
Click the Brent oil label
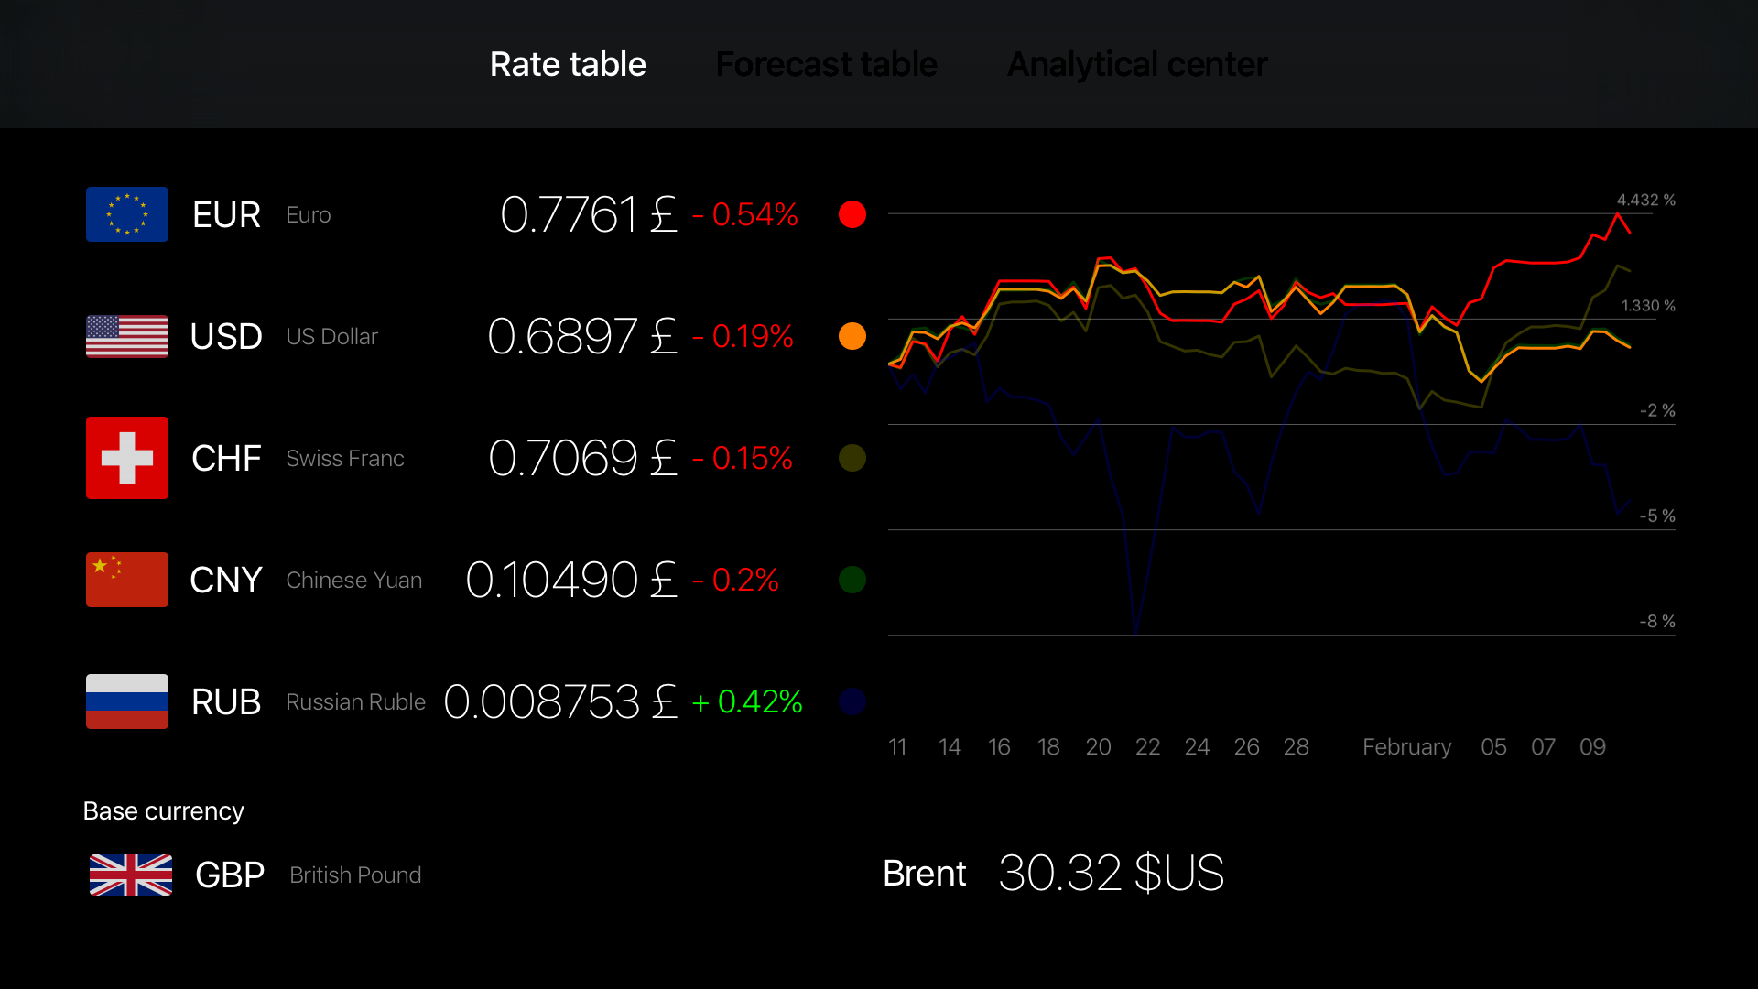click(x=925, y=873)
